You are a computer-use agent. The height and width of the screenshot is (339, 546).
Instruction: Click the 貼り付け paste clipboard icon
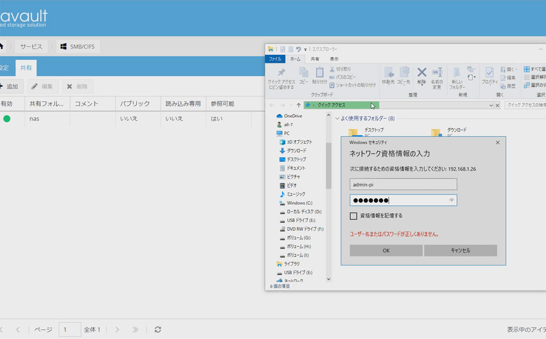click(x=319, y=72)
